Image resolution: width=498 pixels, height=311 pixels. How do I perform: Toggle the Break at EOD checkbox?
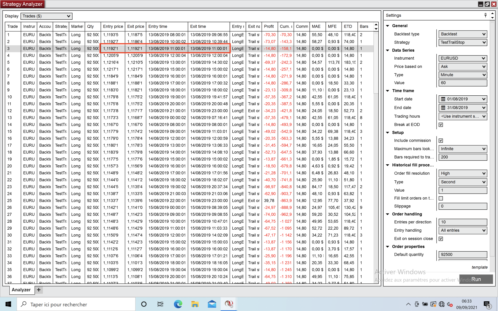point(441,125)
